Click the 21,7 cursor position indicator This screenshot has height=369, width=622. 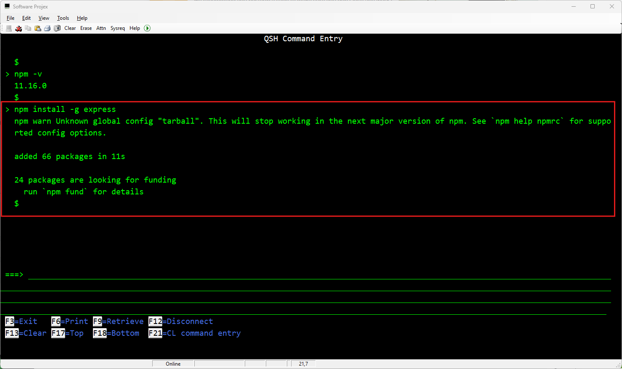(x=303, y=364)
